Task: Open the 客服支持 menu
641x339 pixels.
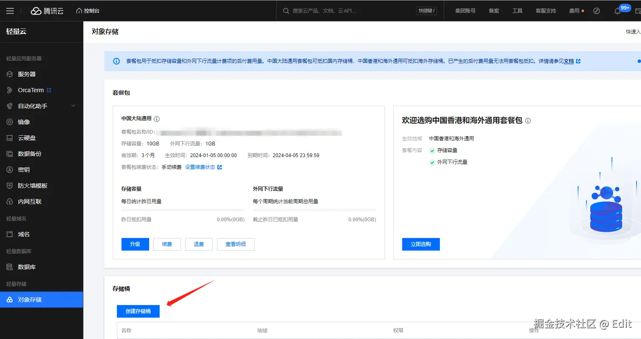Action: coord(546,11)
